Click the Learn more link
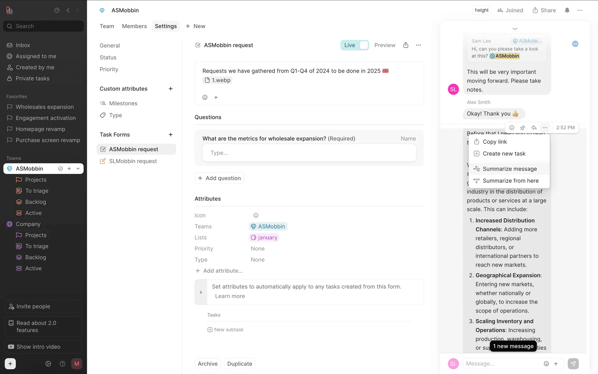 coord(230,296)
